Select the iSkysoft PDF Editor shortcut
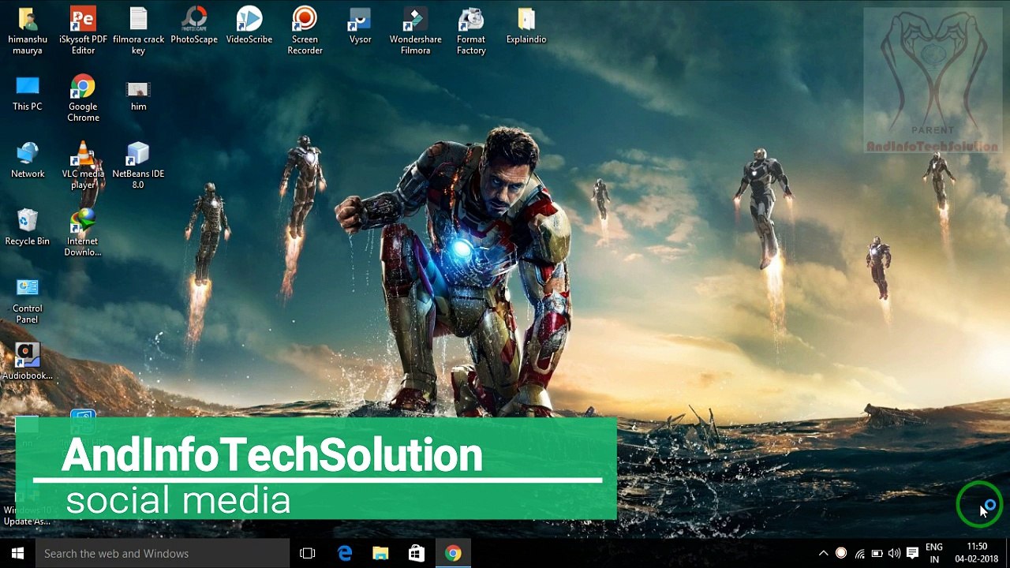 point(83,31)
